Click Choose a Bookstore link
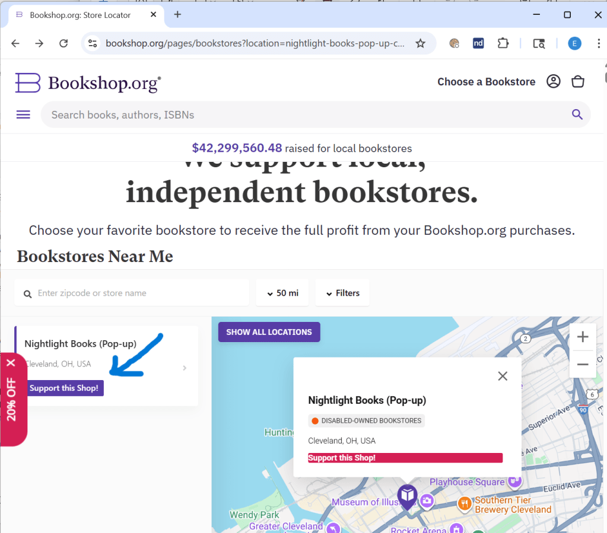The height and width of the screenshot is (533, 607). coord(486,82)
